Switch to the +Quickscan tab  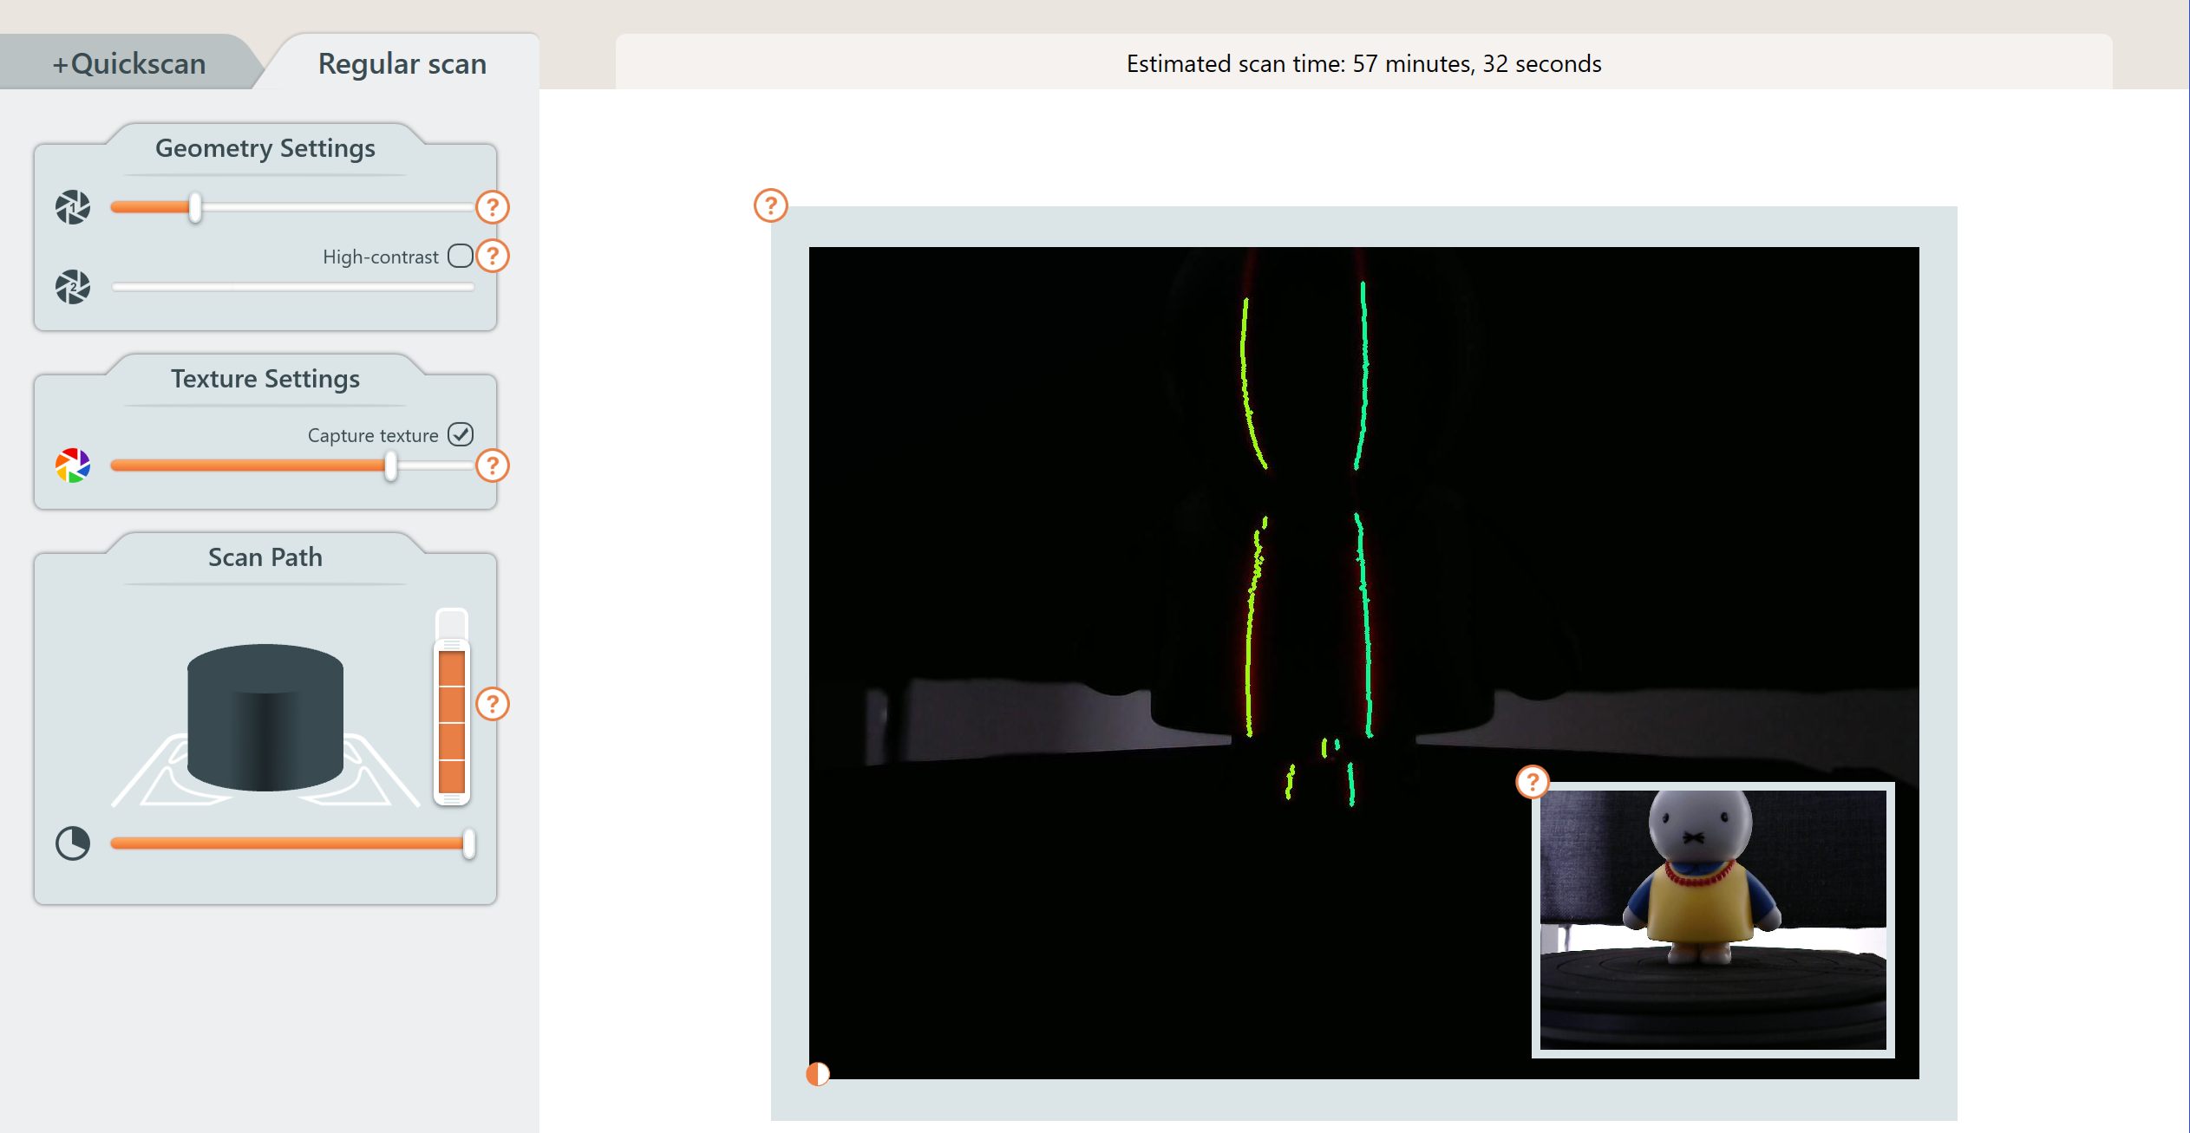click(128, 62)
